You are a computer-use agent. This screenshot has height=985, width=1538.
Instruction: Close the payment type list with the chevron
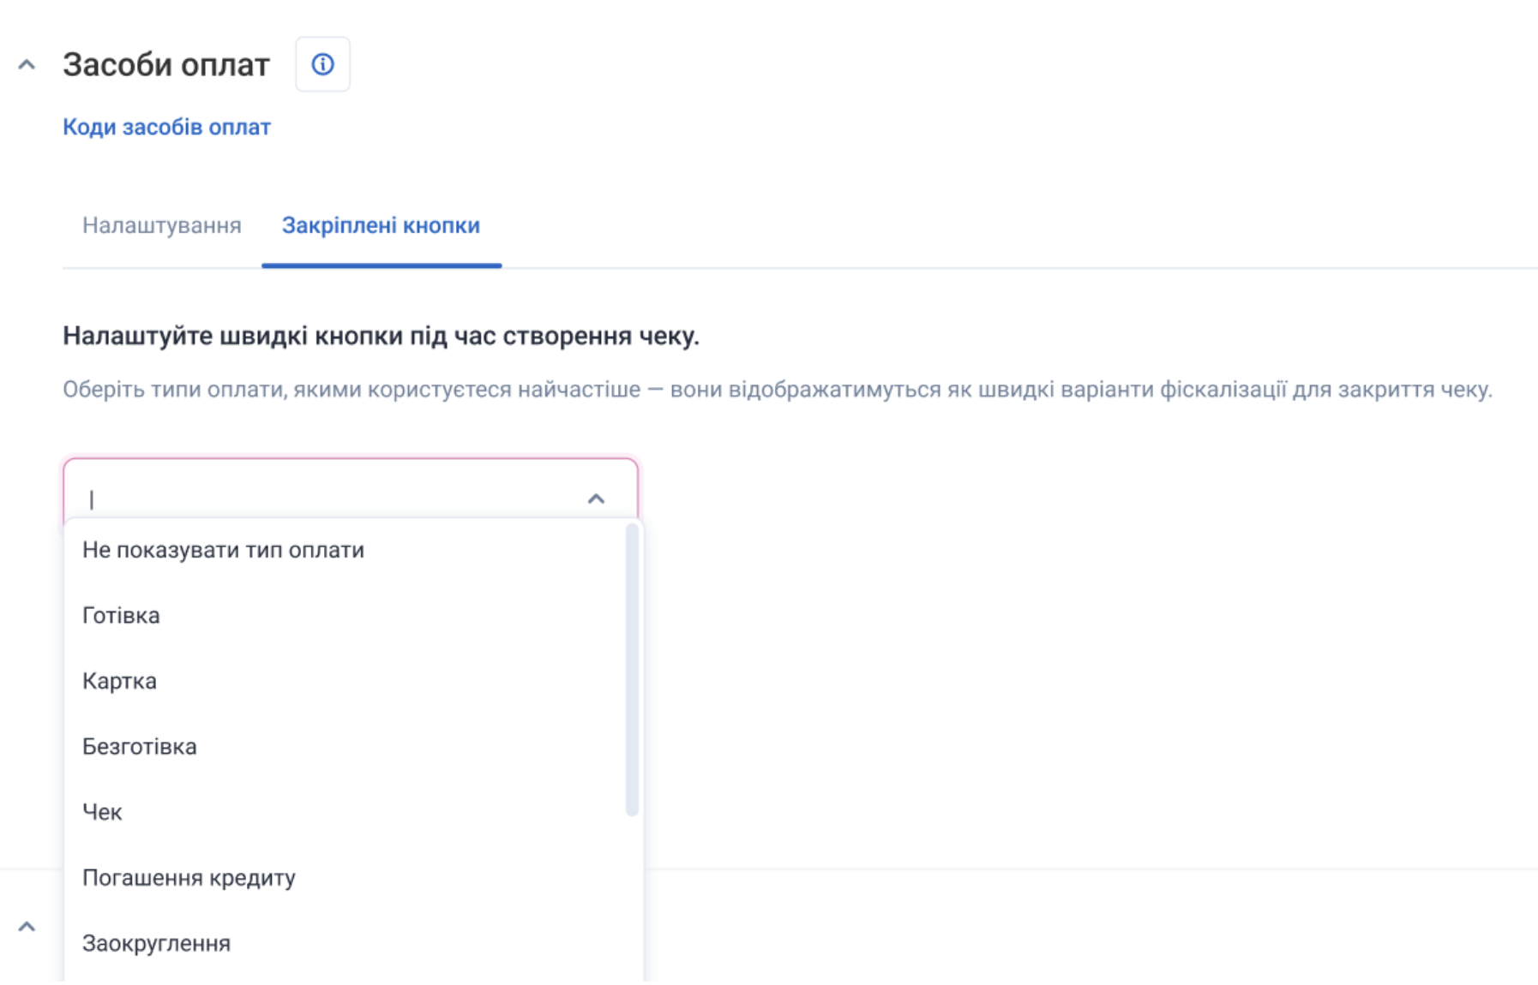(x=596, y=498)
